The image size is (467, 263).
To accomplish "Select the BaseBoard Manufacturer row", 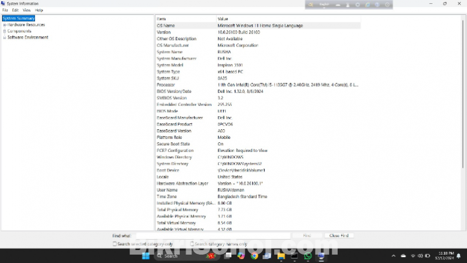I will (x=258, y=118).
